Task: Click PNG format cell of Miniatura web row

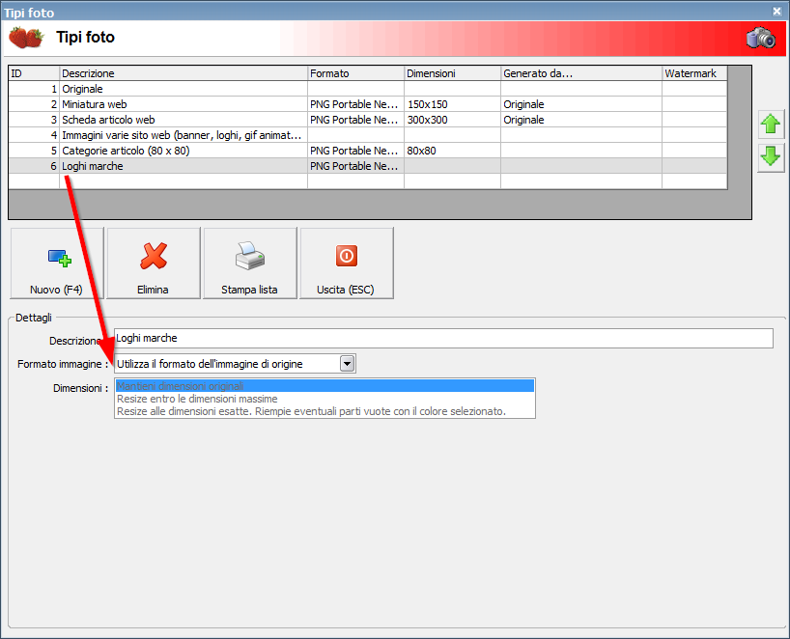Action: (355, 104)
